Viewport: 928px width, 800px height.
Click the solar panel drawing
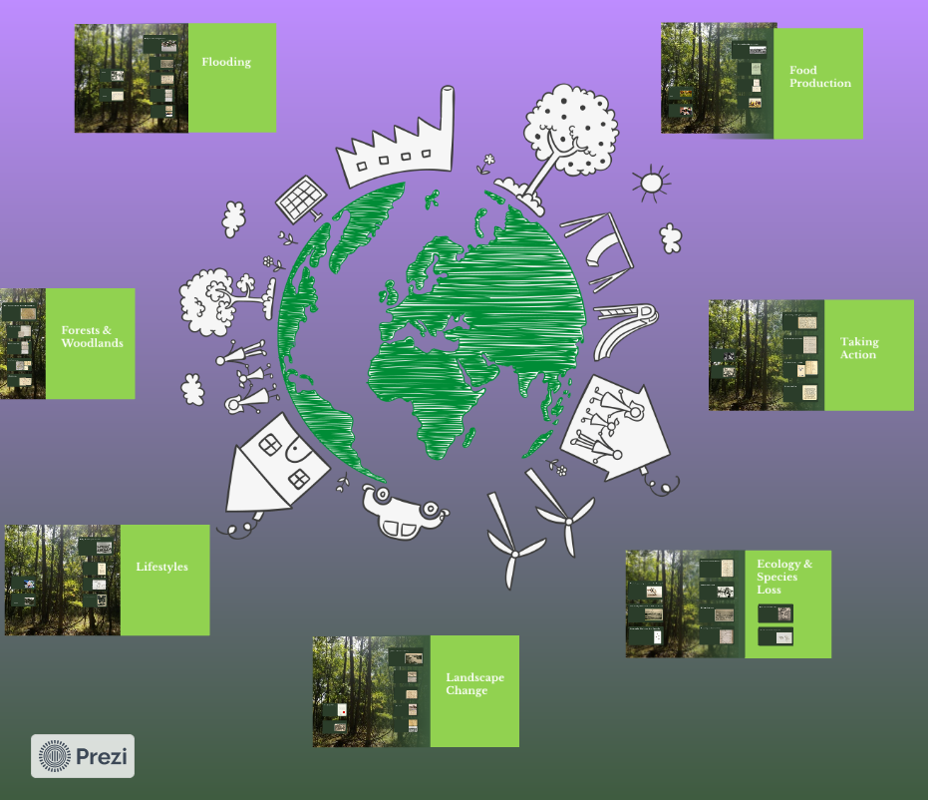pyautogui.click(x=298, y=200)
